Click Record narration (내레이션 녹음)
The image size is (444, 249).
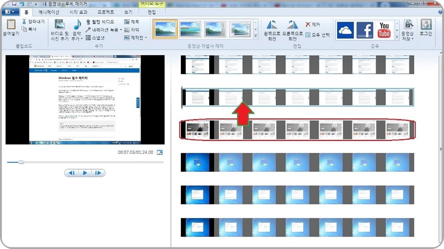coord(102,30)
